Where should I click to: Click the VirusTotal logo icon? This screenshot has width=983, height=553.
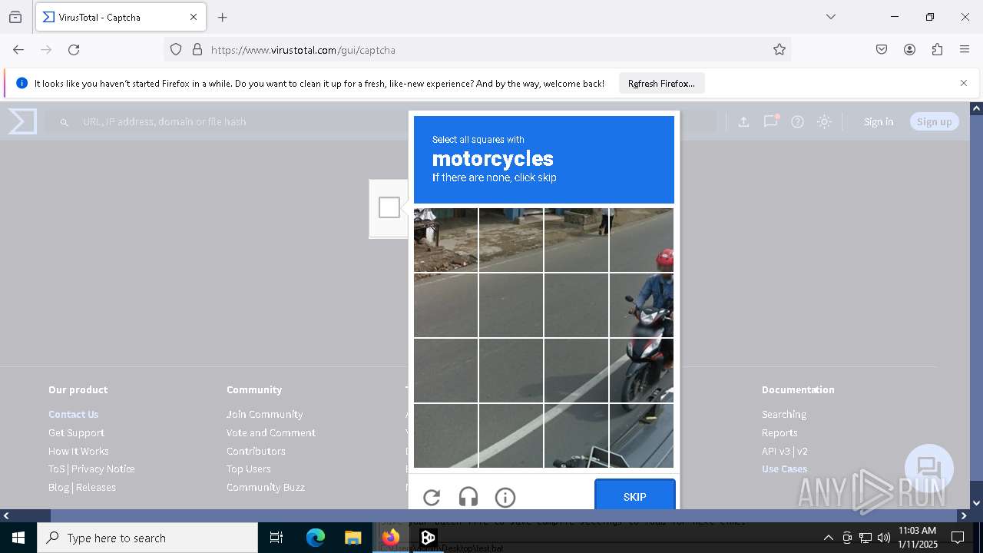click(22, 121)
